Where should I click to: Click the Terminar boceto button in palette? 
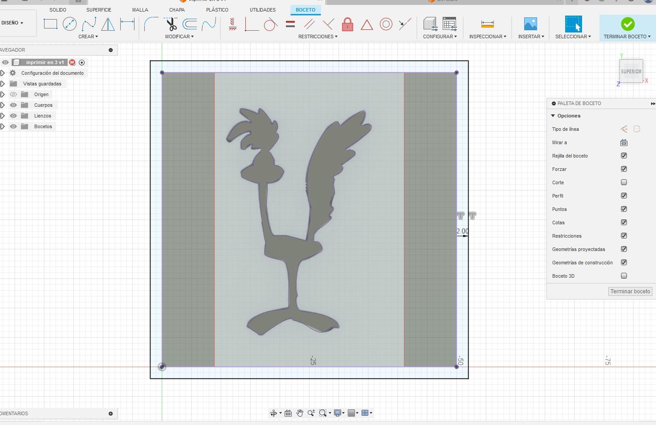pos(630,291)
